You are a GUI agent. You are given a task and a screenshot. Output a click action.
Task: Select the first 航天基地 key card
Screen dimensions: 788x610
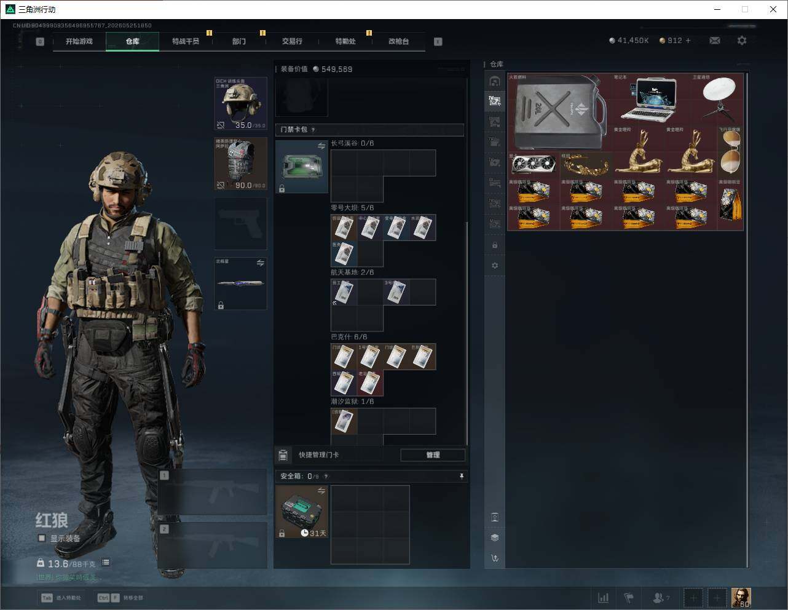(x=344, y=292)
